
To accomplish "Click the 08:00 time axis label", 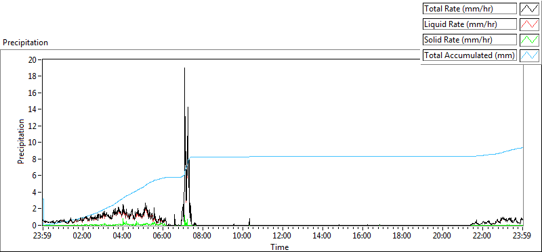I will point(203,236).
